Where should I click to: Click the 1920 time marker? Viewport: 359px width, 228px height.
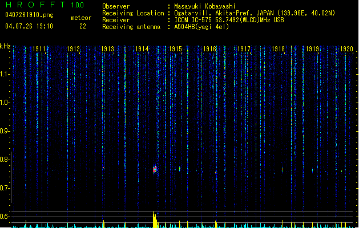tap(346, 49)
